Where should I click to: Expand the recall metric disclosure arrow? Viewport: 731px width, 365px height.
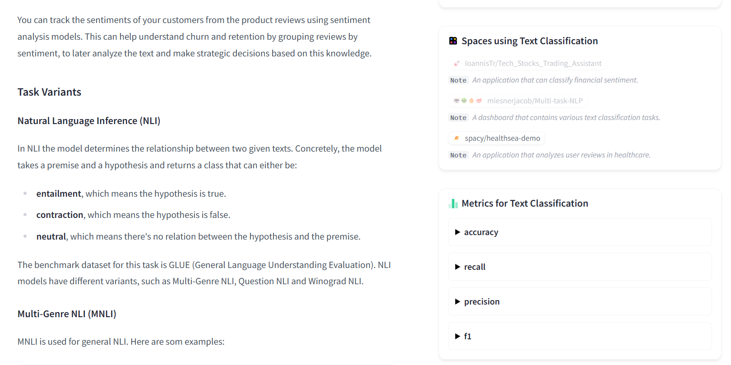tap(458, 267)
